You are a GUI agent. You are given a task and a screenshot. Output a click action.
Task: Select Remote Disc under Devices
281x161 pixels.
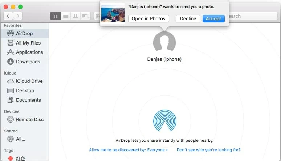click(29, 119)
